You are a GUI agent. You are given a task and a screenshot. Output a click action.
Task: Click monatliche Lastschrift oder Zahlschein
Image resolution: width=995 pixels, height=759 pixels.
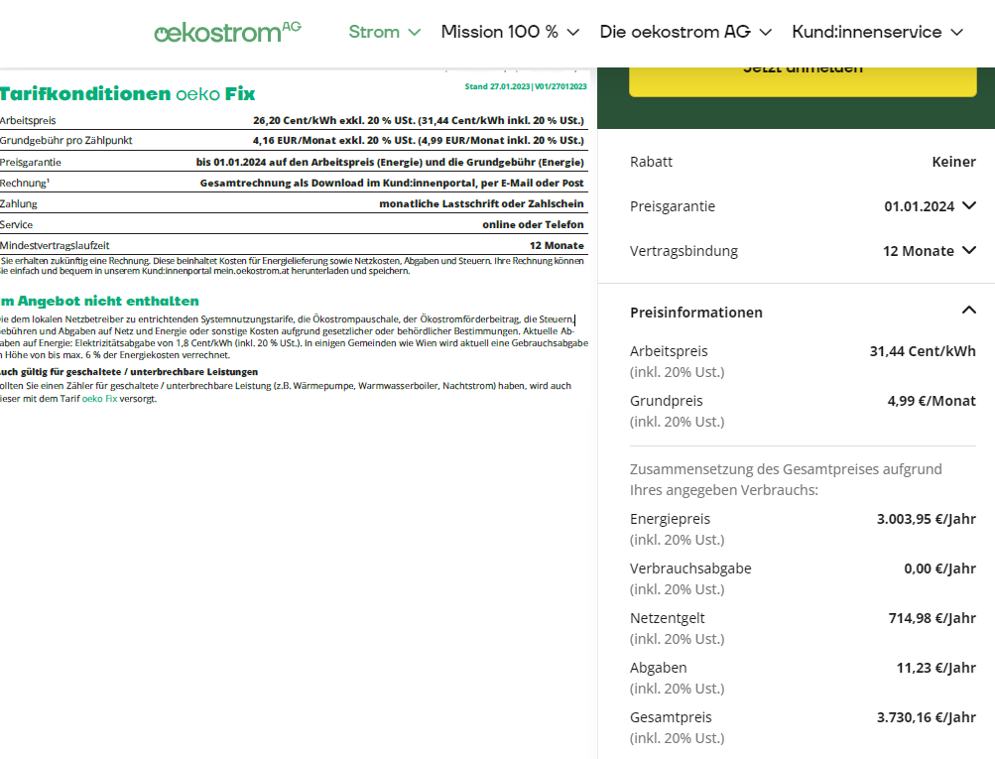point(482,203)
